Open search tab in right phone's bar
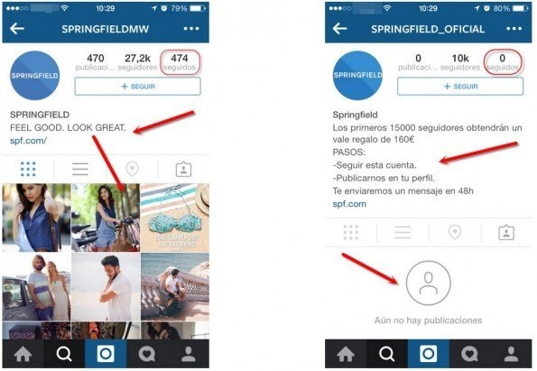 [387, 354]
